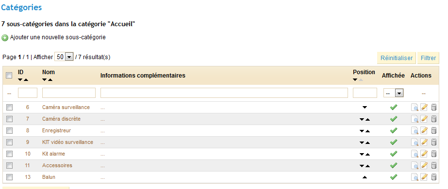This screenshot has height=189, width=448.
Task: Open the Affichée filter dropdown
Action: 393,93
